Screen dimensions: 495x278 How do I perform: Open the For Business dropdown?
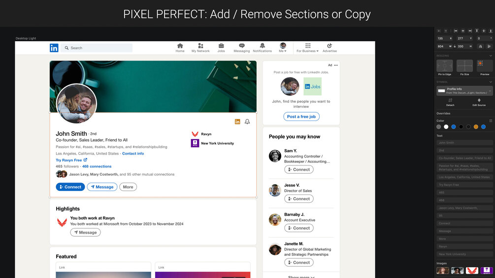click(x=307, y=48)
